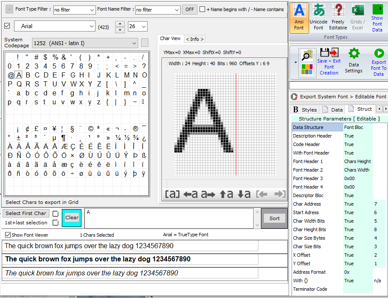The width and height of the screenshot is (388, 298).
Task: Select character 'A' in the character grid
Action: point(19,75)
